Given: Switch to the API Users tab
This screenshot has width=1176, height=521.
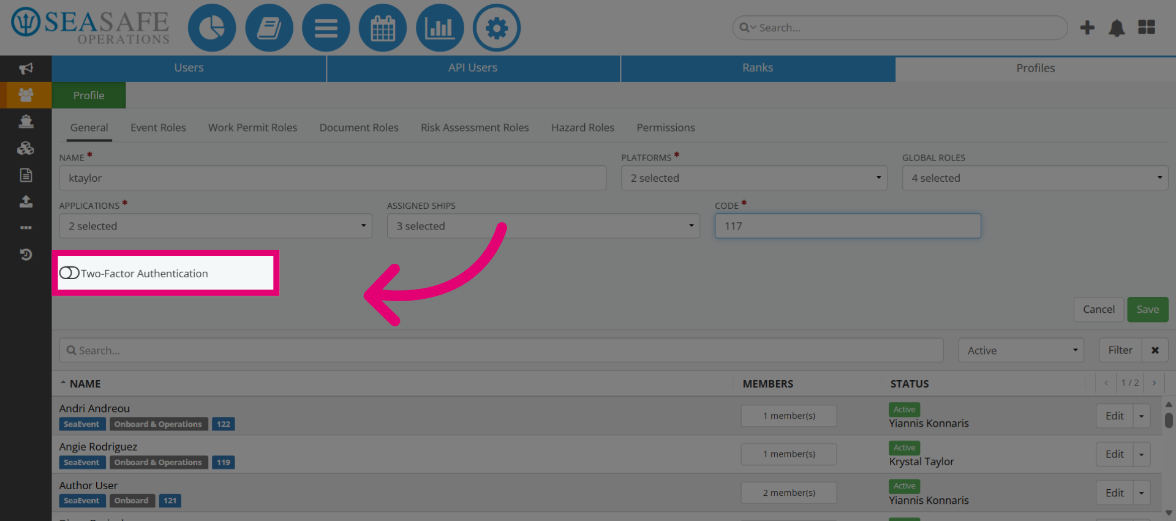Looking at the screenshot, I should [473, 68].
